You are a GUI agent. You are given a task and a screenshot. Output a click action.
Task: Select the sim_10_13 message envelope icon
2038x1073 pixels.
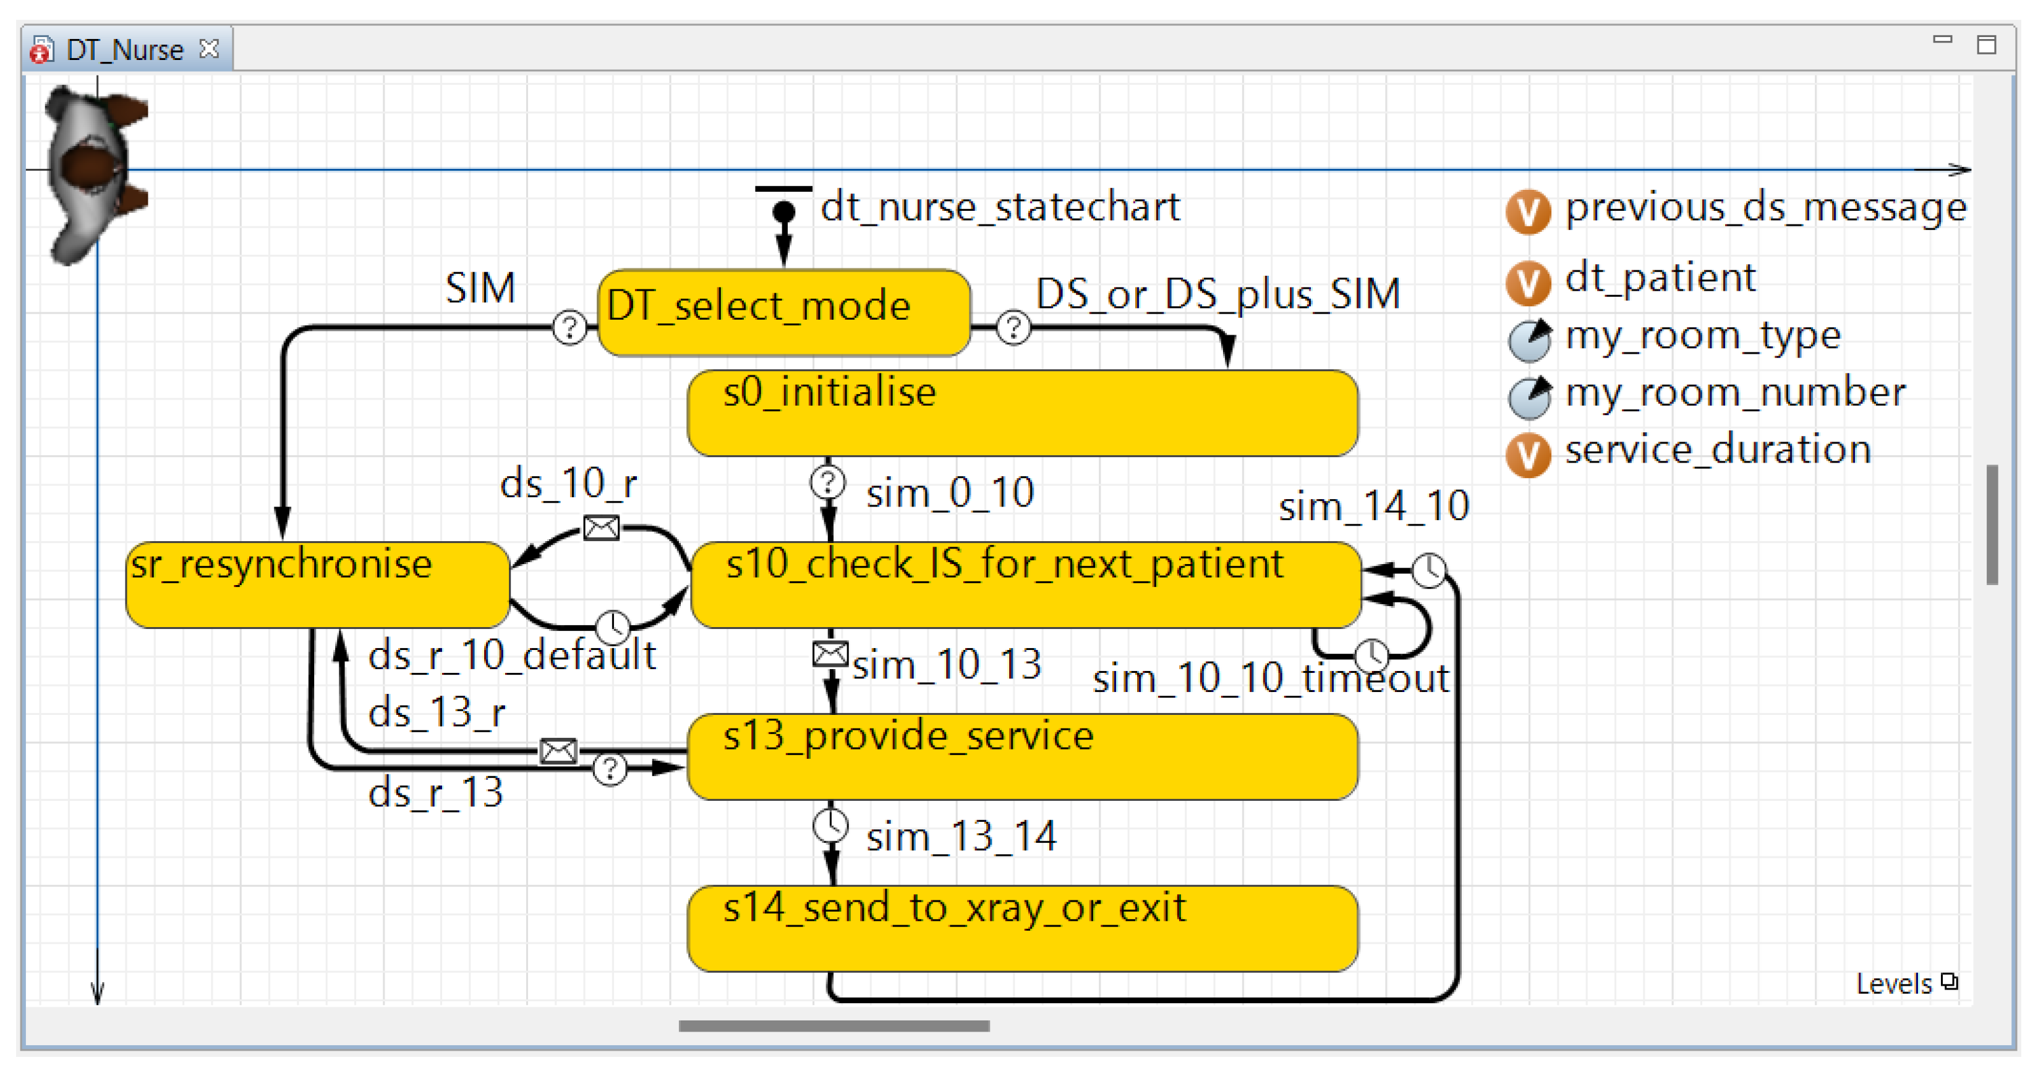click(830, 654)
